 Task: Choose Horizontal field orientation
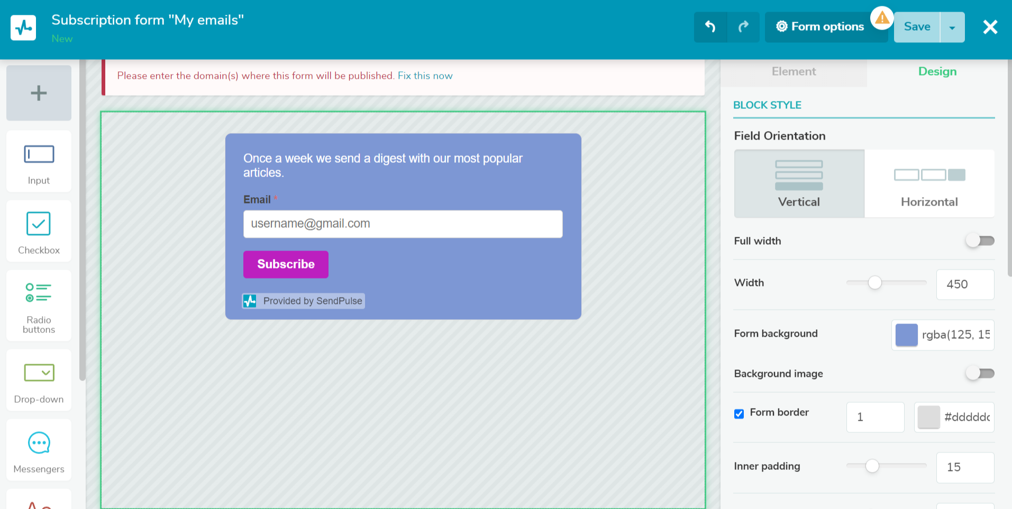point(929,183)
